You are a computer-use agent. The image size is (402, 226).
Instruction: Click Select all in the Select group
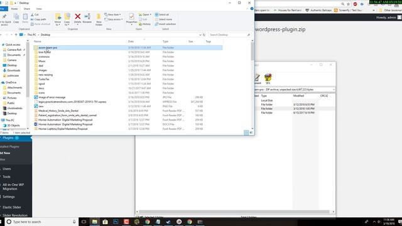click(162, 15)
